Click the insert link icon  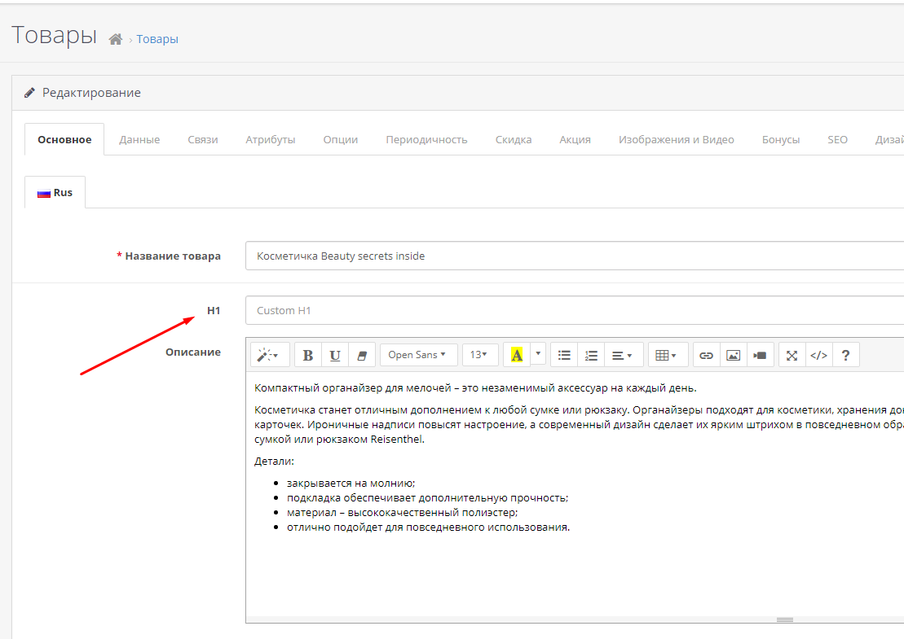pyautogui.click(x=706, y=355)
